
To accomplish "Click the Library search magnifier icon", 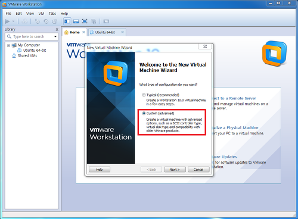I will 9,36.
